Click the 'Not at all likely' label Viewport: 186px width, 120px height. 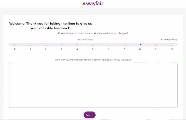[x=85, y=40]
